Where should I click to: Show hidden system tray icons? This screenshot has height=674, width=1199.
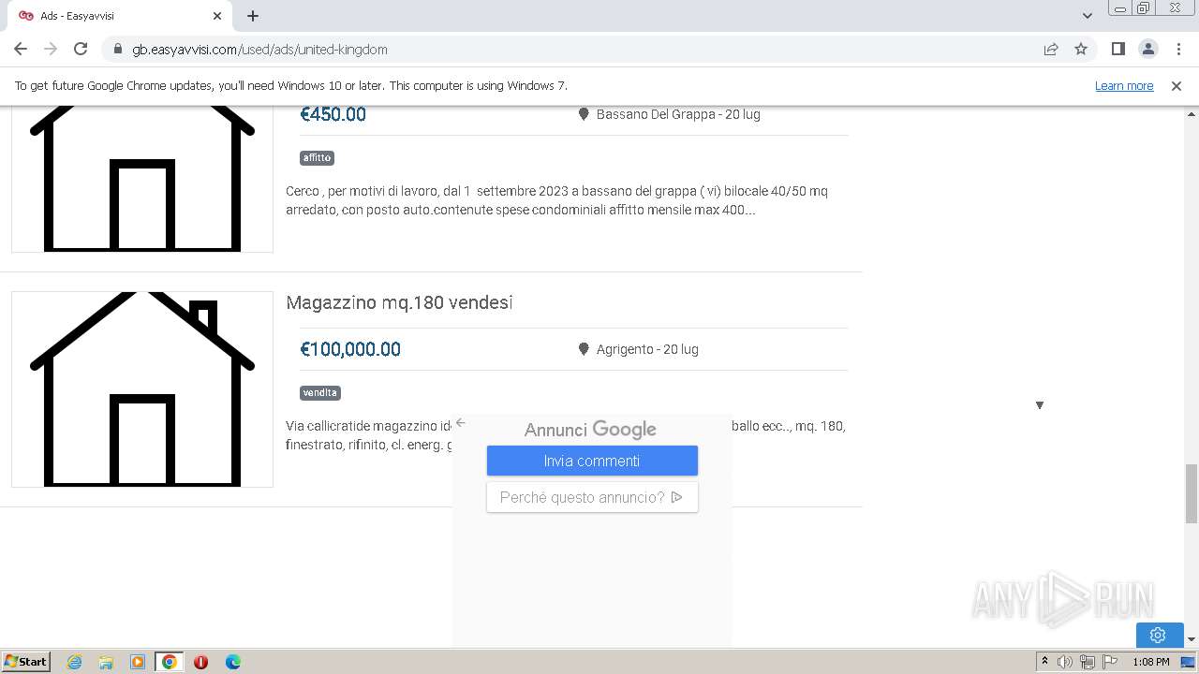(x=1044, y=662)
